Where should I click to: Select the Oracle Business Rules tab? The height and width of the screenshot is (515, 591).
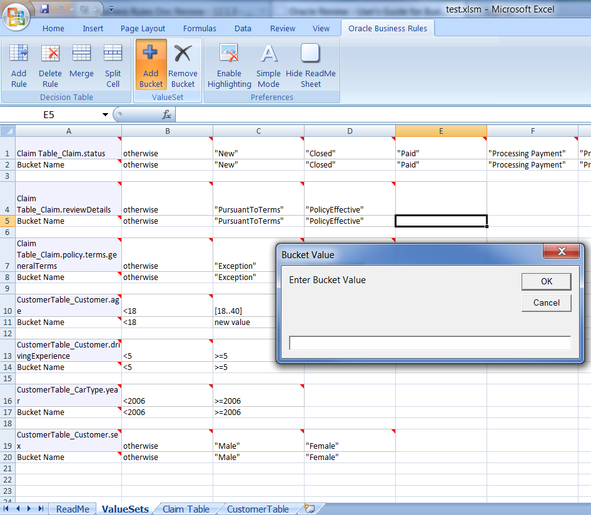[388, 29]
